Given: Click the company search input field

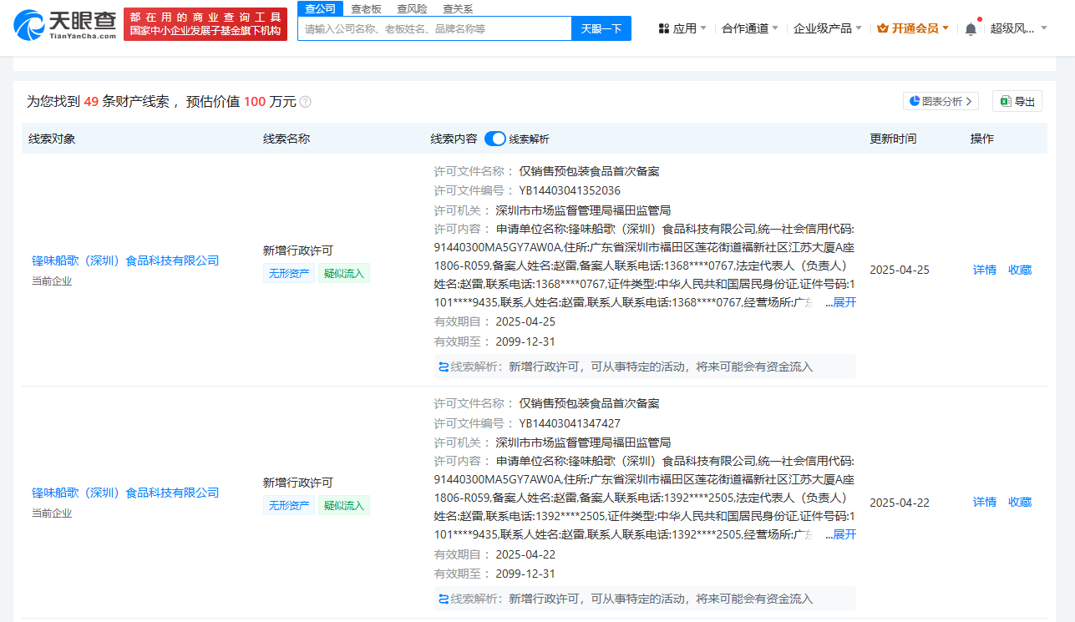Looking at the screenshot, I should [434, 28].
